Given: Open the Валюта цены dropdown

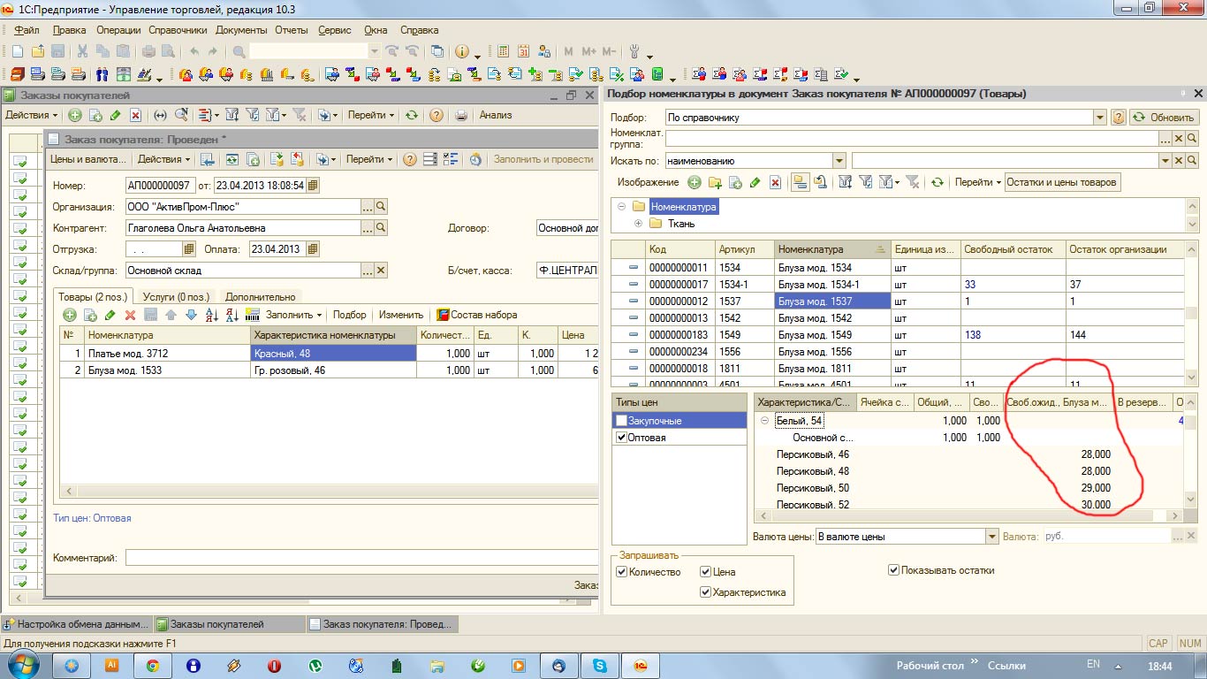Looking at the screenshot, I should [x=991, y=537].
